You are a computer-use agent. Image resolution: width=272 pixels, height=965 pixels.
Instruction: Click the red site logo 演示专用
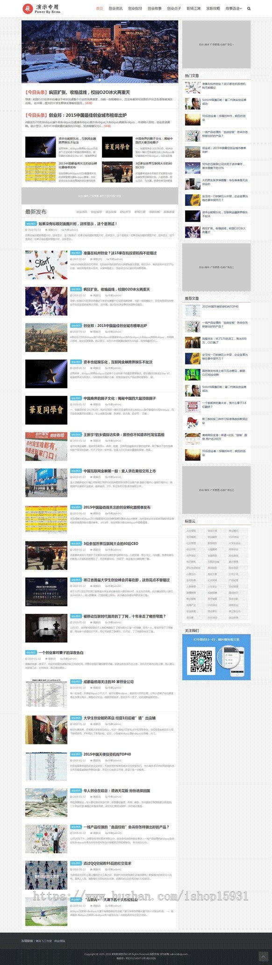pos(41,8)
